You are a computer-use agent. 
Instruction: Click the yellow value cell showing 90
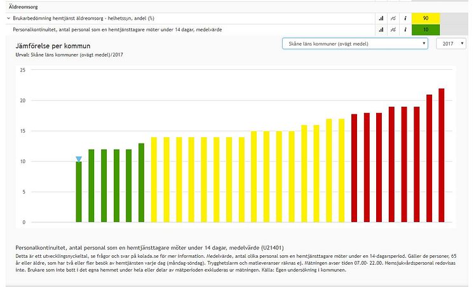point(425,19)
